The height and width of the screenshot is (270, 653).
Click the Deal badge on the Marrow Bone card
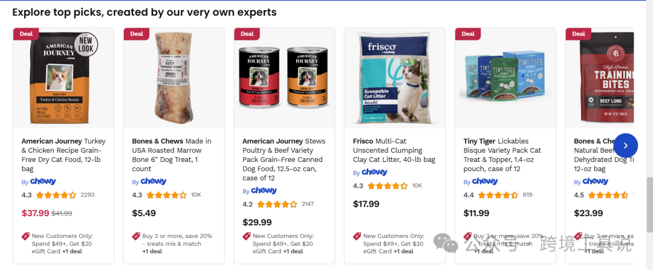click(x=137, y=34)
